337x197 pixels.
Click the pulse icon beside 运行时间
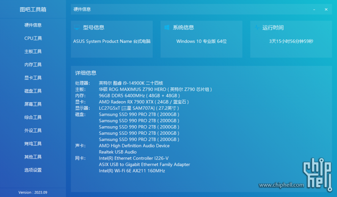click(257, 27)
